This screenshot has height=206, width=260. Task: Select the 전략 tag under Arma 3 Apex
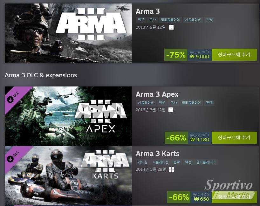[209, 103]
